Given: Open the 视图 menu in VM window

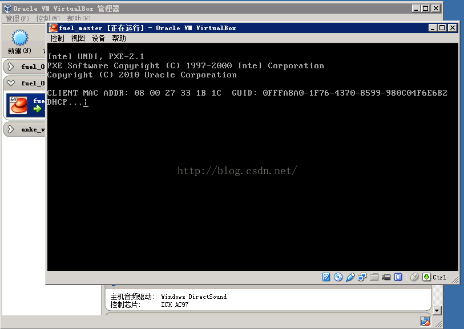Looking at the screenshot, I should click(78, 38).
